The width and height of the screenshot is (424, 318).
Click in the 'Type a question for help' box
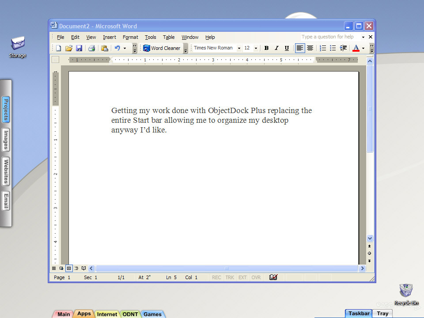click(330, 37)
